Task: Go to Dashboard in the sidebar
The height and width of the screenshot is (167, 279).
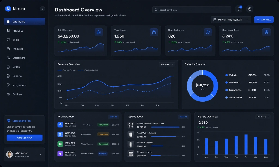Action: tap(24, 21)
